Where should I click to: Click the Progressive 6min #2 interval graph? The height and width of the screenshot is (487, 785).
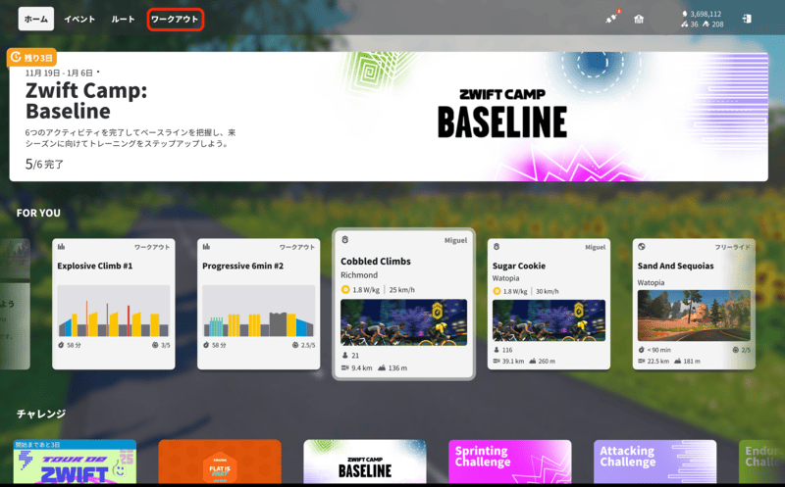259,311
